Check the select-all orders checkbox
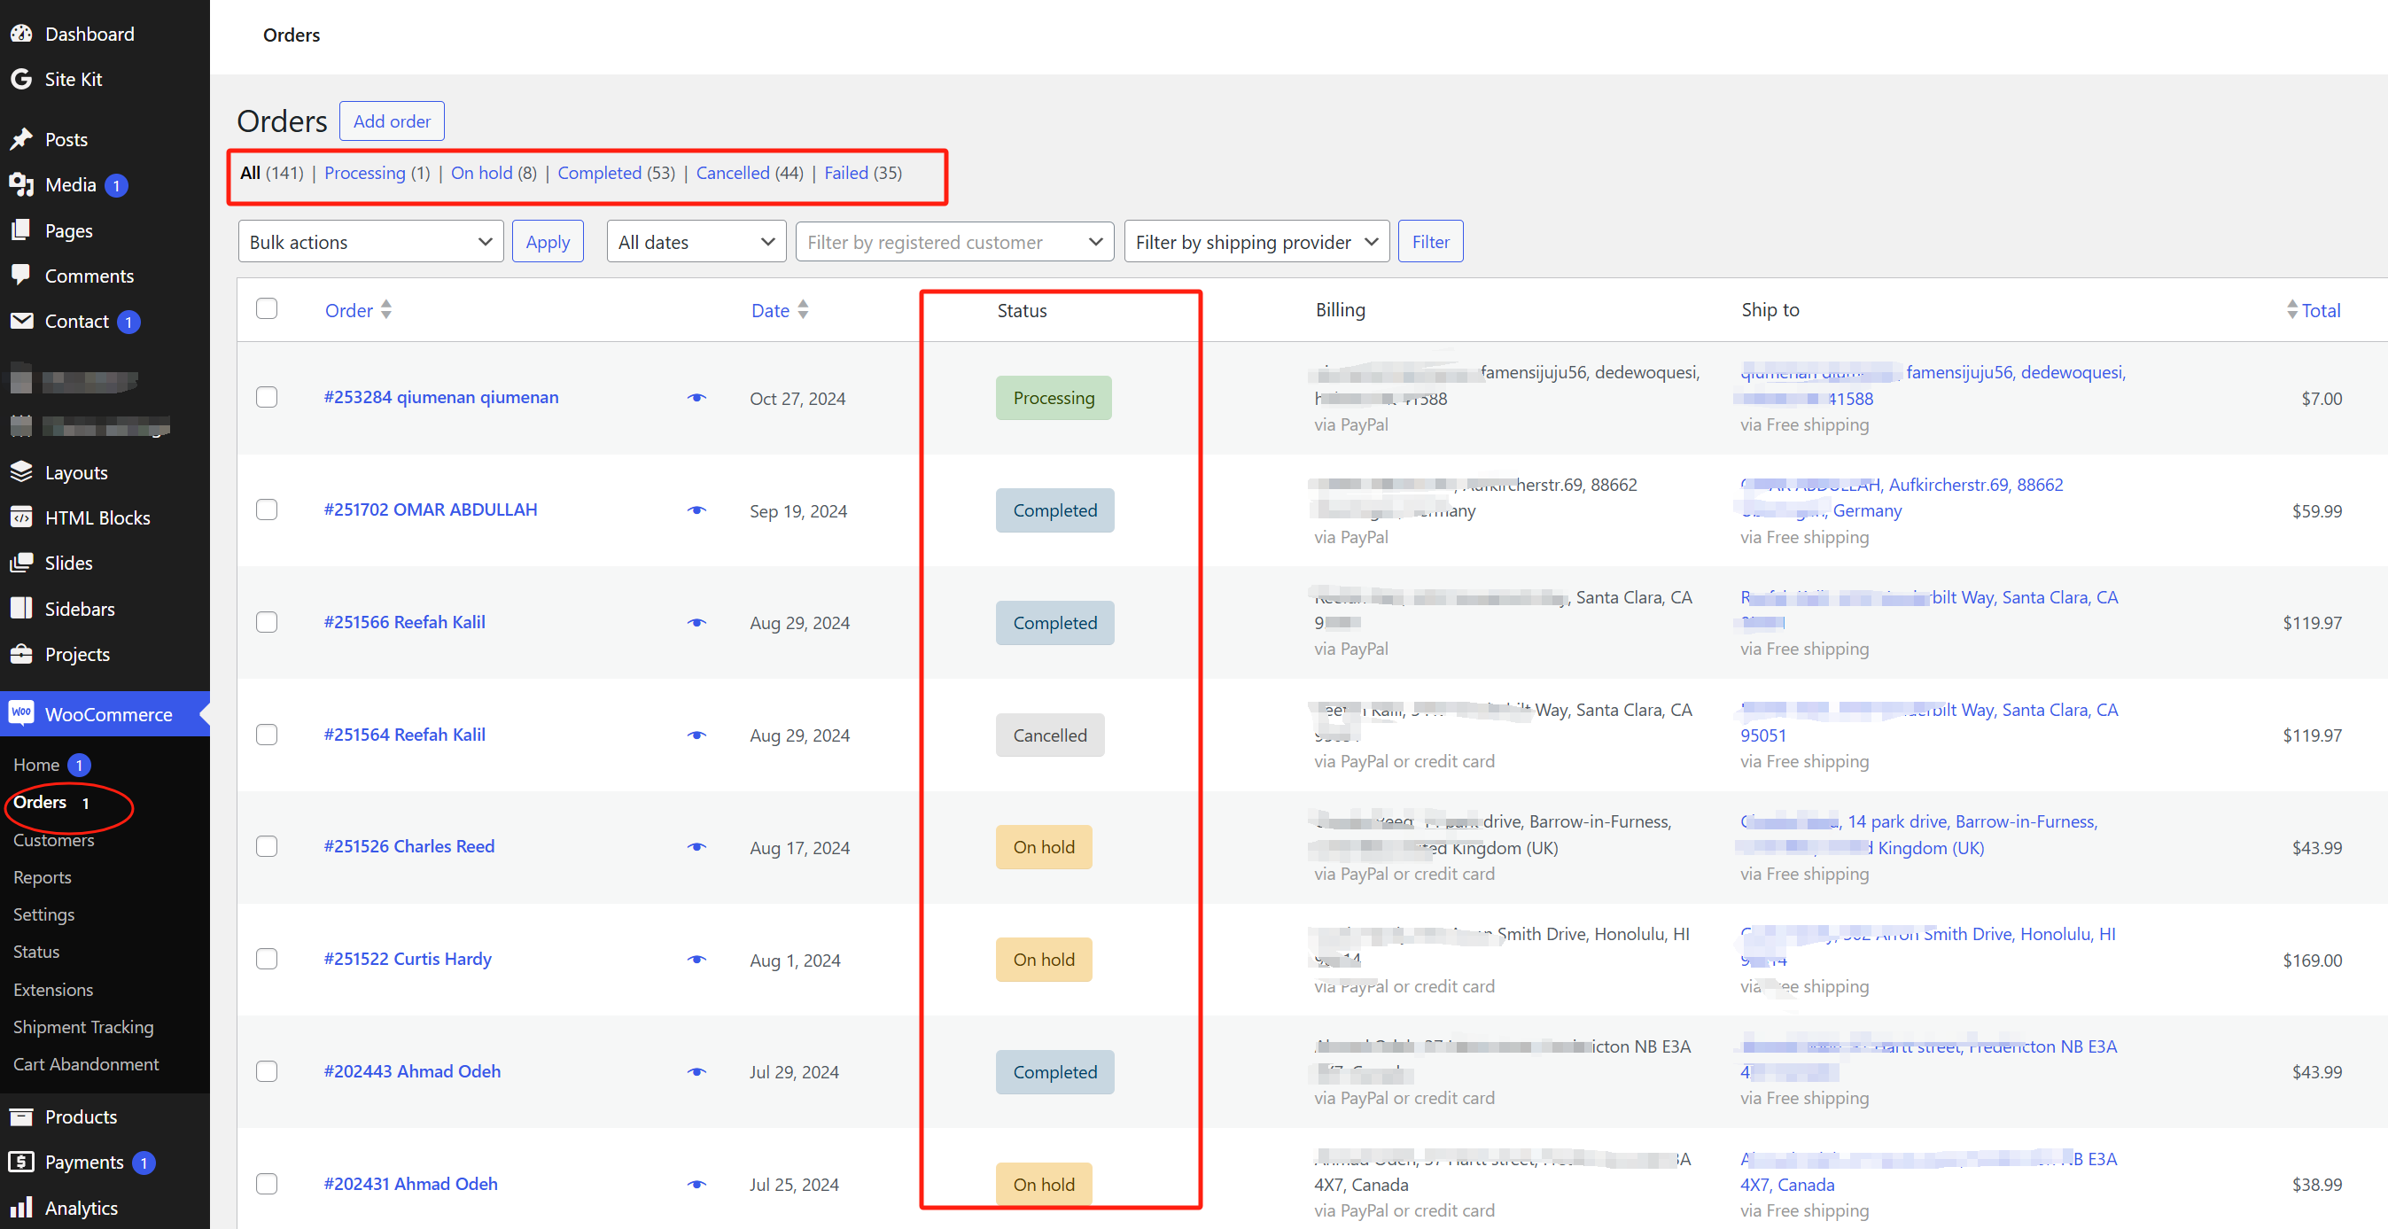 pos(266,308)
